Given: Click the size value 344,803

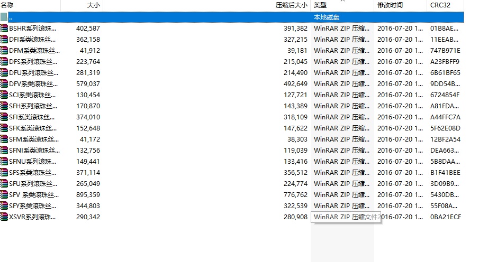Looking at the screenshot, I should [x=88, y=206].
